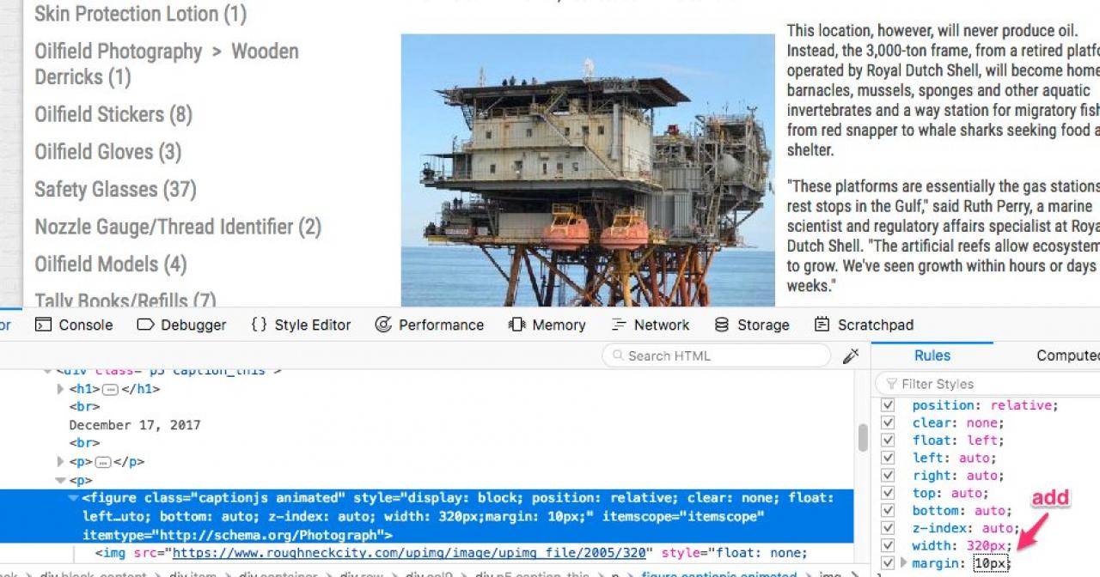Open Skin Protection Lotion (1) category
Screen dimensions: 1100x577
tap(140, 14)
